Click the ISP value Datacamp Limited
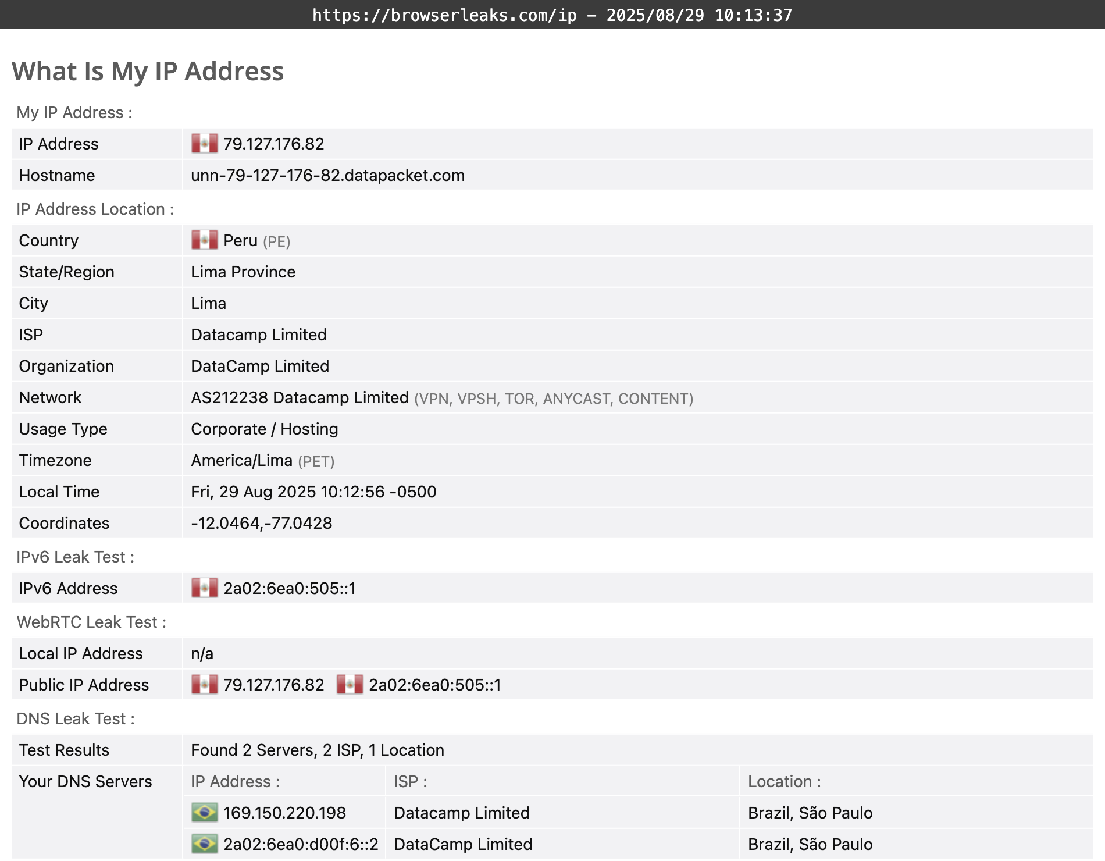The height and width of the screenshot is (861, 1105). click(x=259, y=335)
